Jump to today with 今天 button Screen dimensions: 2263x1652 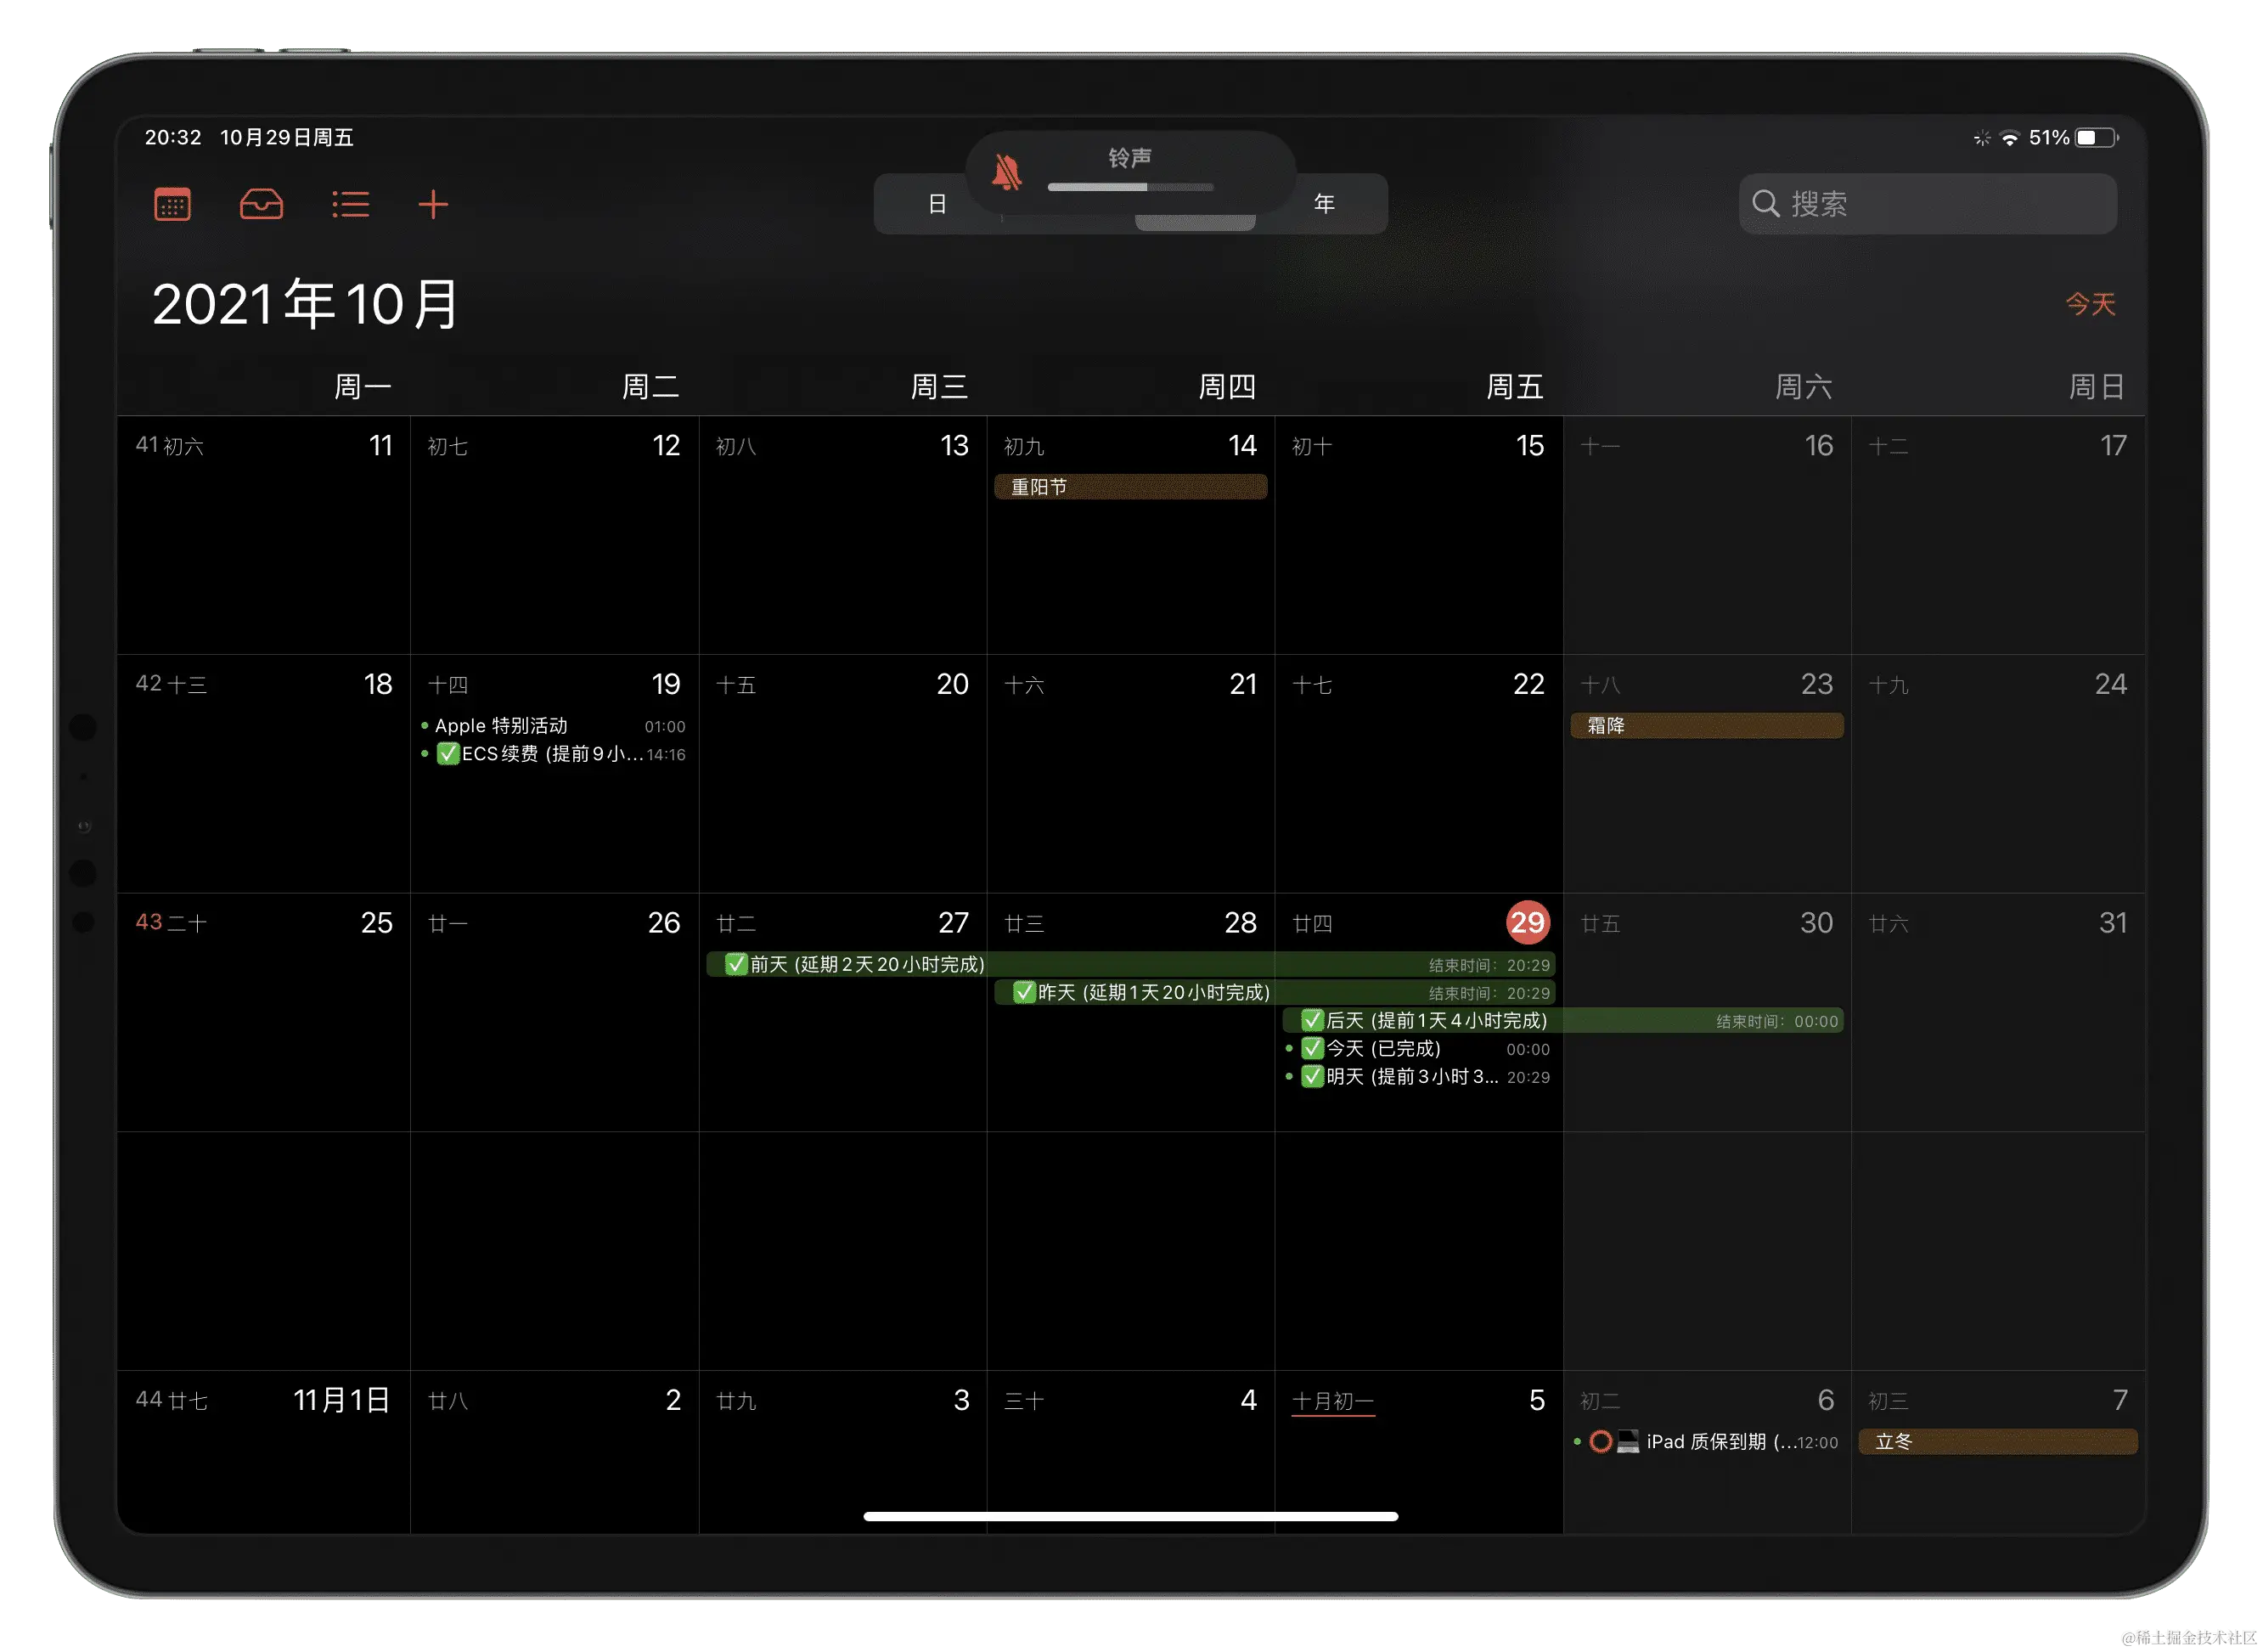pos(2091,303)
